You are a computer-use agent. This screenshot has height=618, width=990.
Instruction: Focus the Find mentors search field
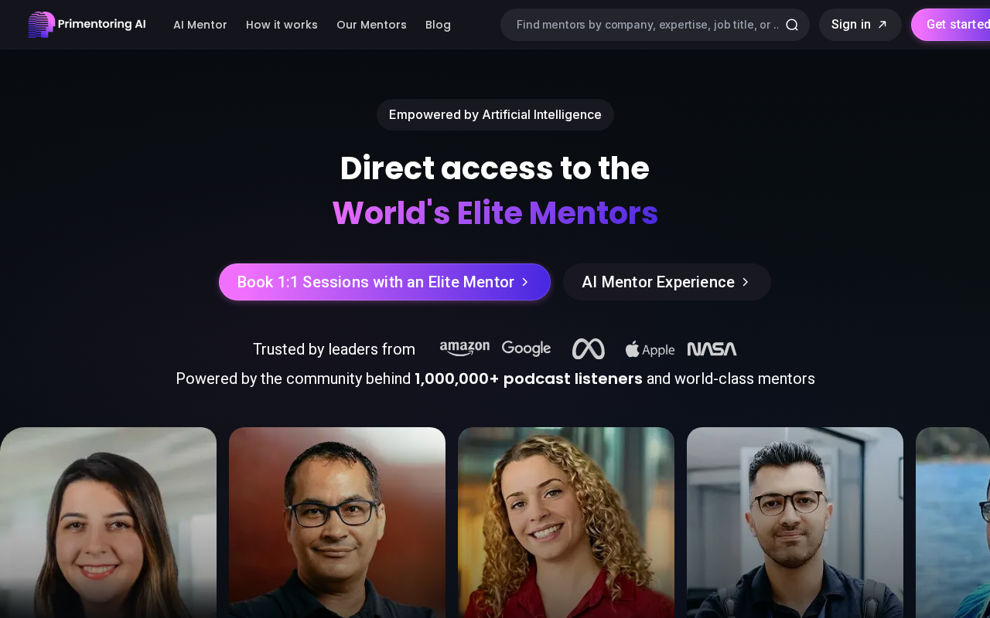coord(647,25)
